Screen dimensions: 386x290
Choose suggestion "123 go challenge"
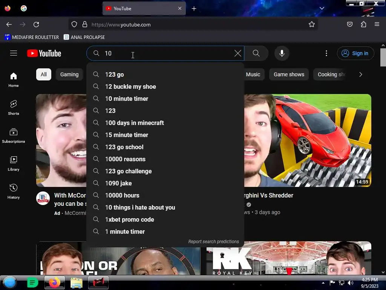[x=165, y=171]
